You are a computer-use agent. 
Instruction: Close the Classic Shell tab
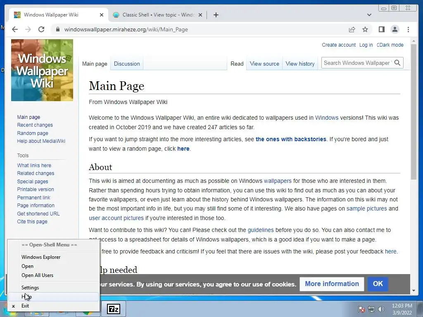pos(200,15)
